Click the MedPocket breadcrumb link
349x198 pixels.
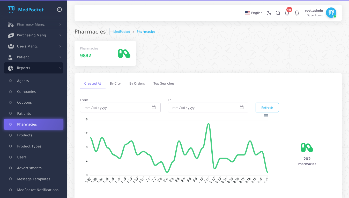pyautogui.click(x=122, y=32)
